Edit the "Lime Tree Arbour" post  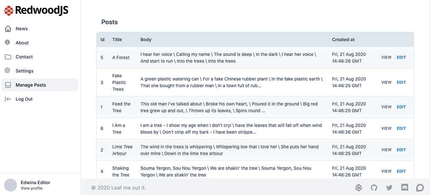401,150
